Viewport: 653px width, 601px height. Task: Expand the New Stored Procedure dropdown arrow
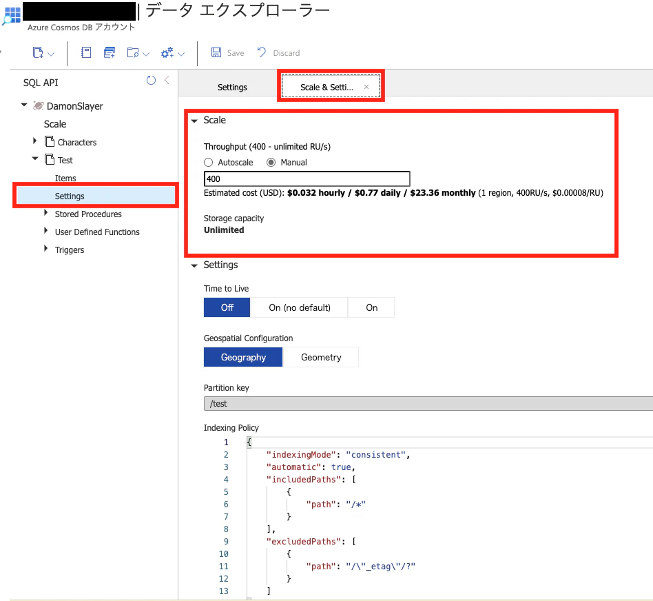146,54
